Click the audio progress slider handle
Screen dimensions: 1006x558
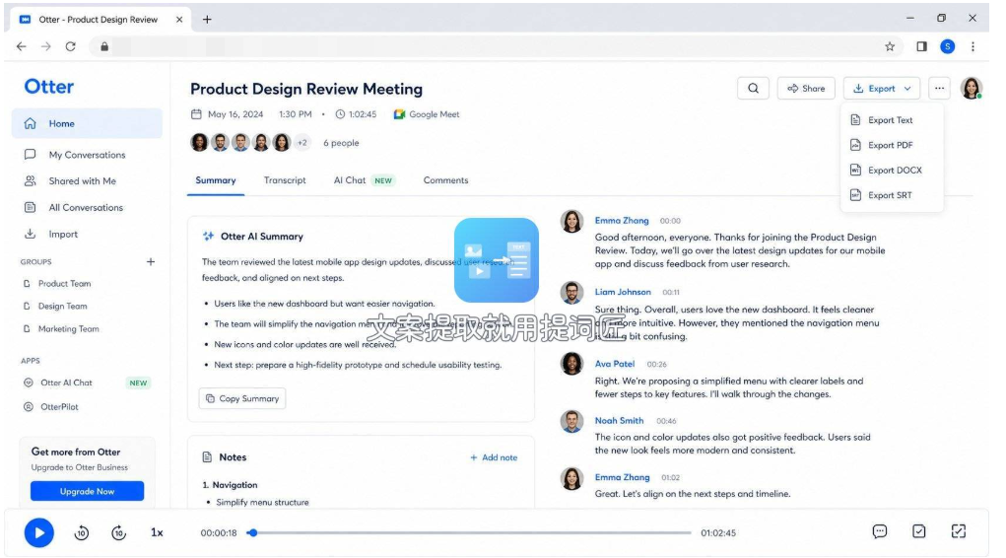pos(253,533)
